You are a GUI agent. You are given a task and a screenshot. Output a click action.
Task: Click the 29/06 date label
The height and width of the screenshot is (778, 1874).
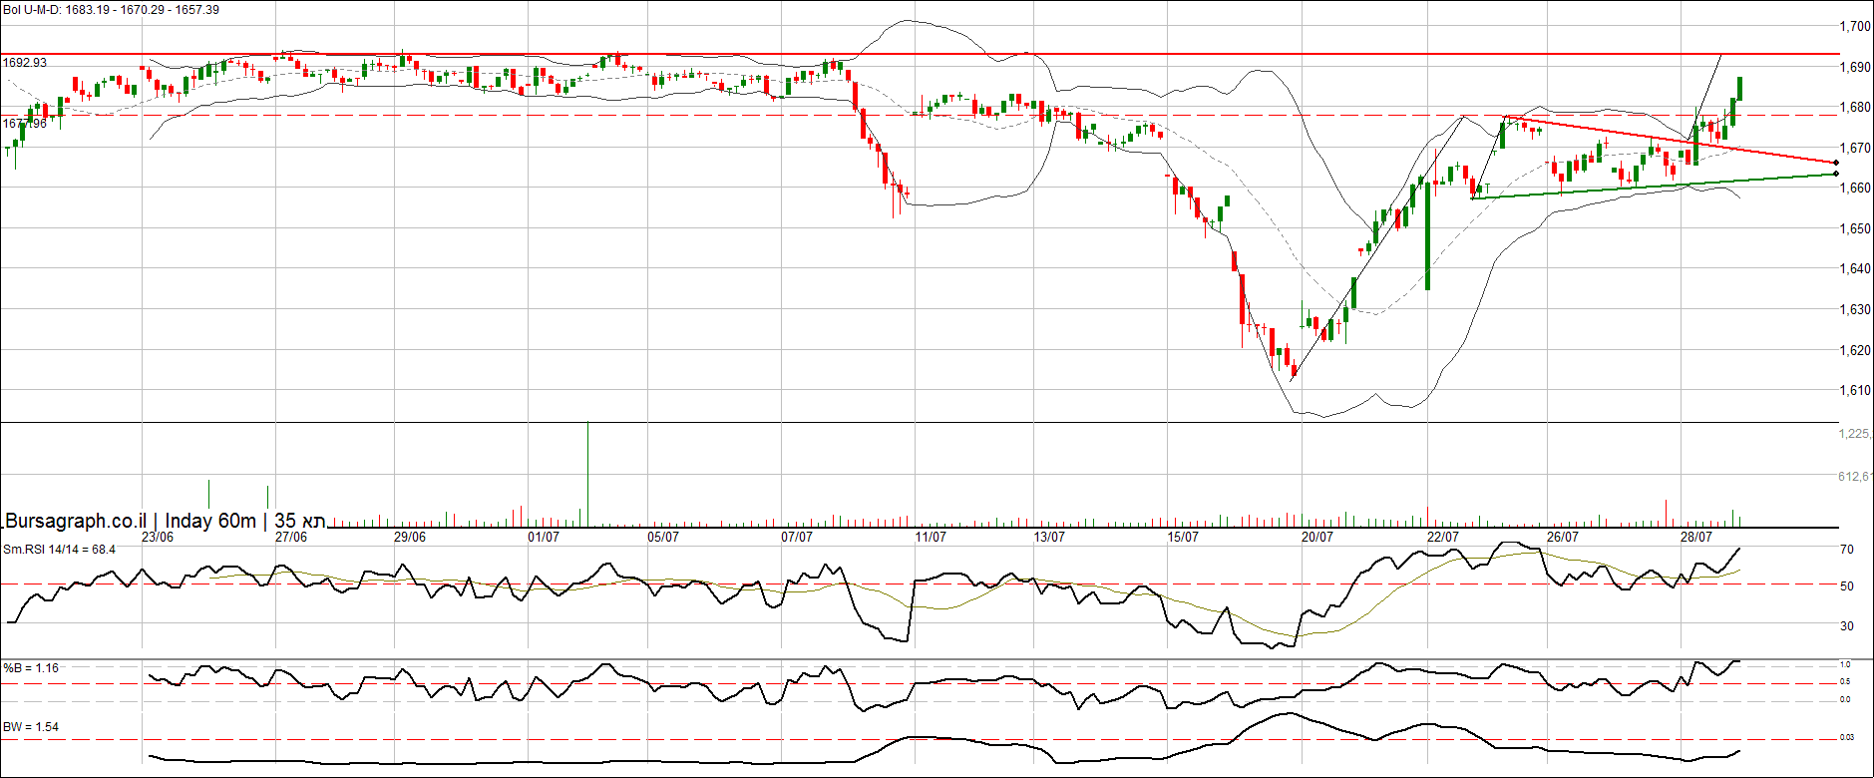click(410, 537)
